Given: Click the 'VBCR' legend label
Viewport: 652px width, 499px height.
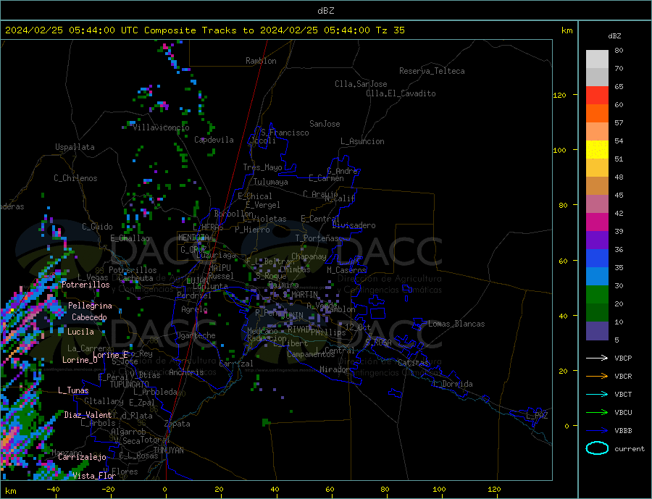Looking at the screenshot, I should pos(623,377).
